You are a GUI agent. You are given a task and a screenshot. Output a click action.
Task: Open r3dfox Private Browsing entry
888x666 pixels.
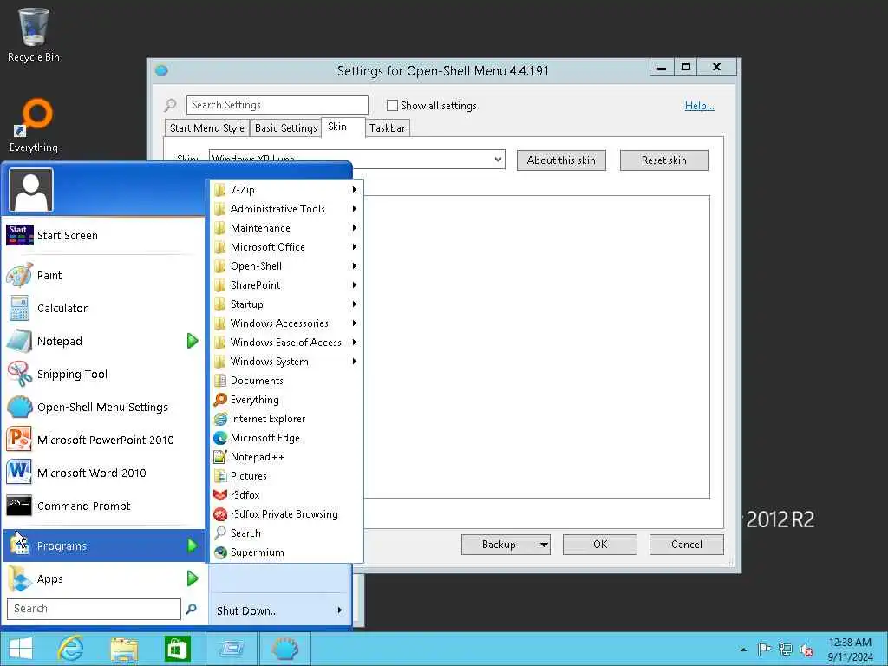[x=286, y=514]
